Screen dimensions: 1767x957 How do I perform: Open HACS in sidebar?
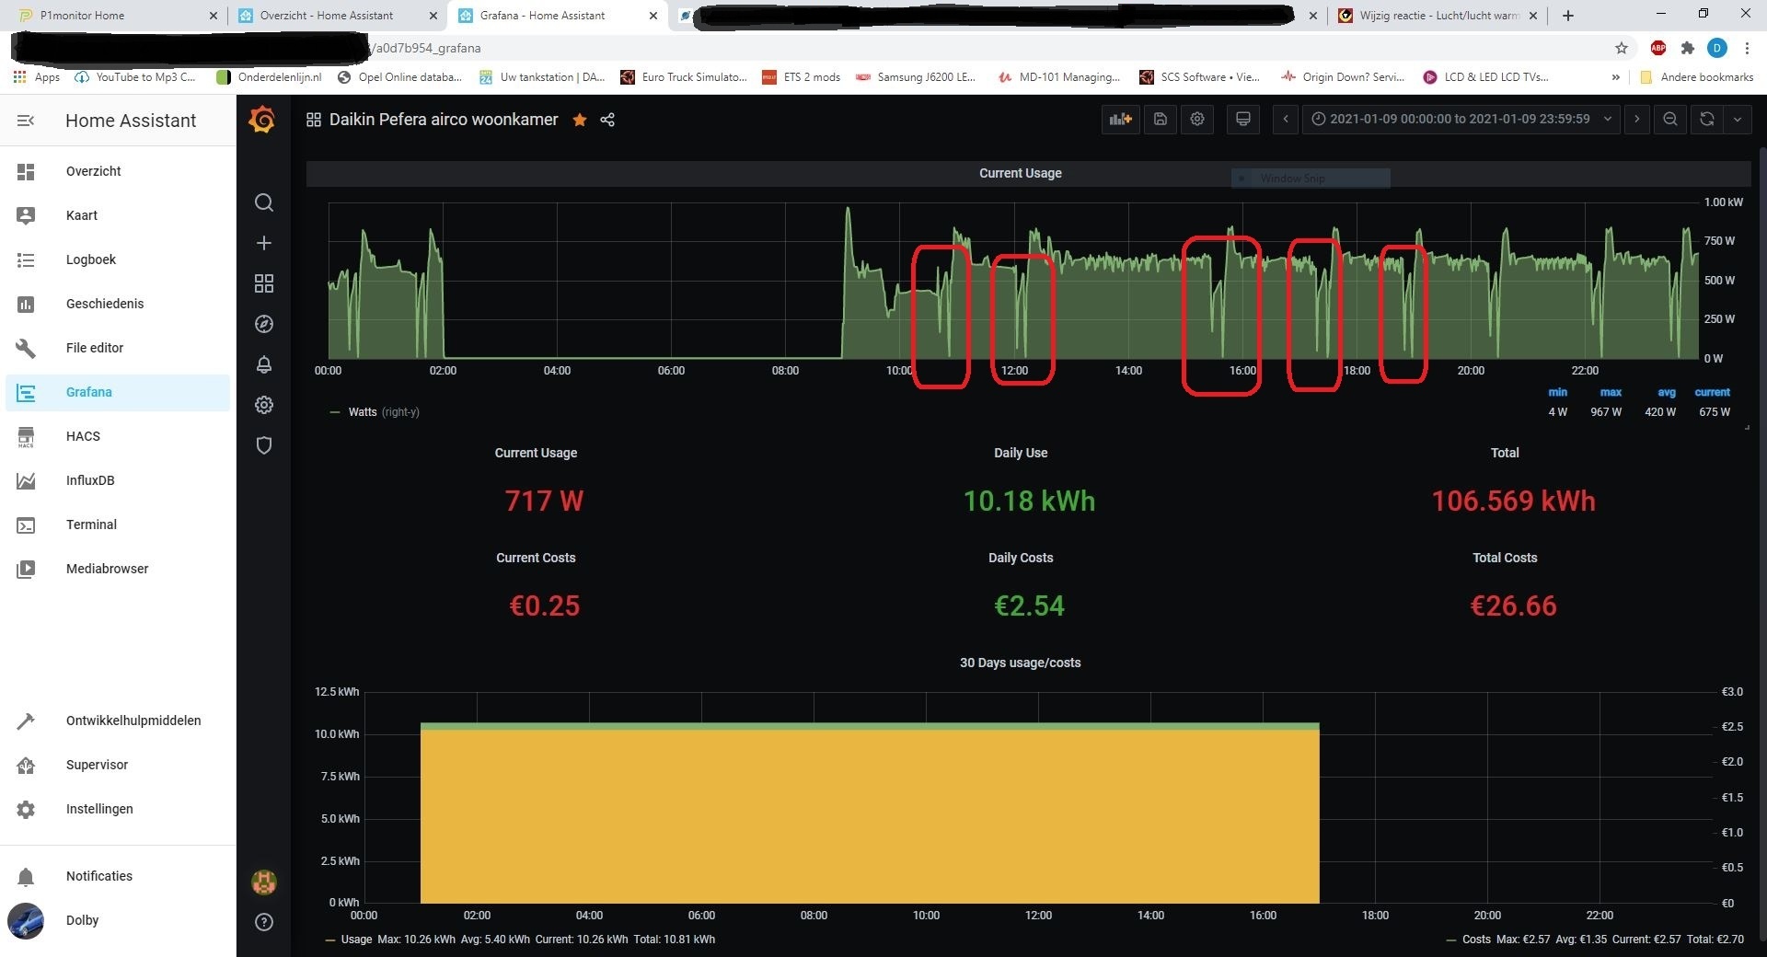point(118,436)
